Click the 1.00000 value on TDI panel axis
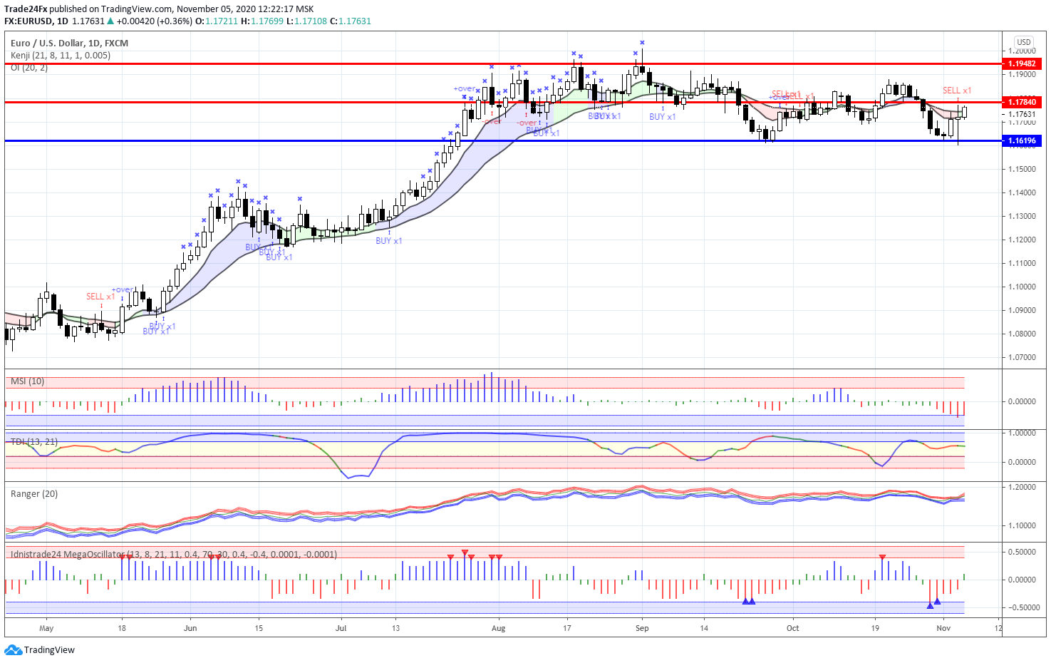The width and height of the screenshot is (1051, 663). (x=1021, y=433)
